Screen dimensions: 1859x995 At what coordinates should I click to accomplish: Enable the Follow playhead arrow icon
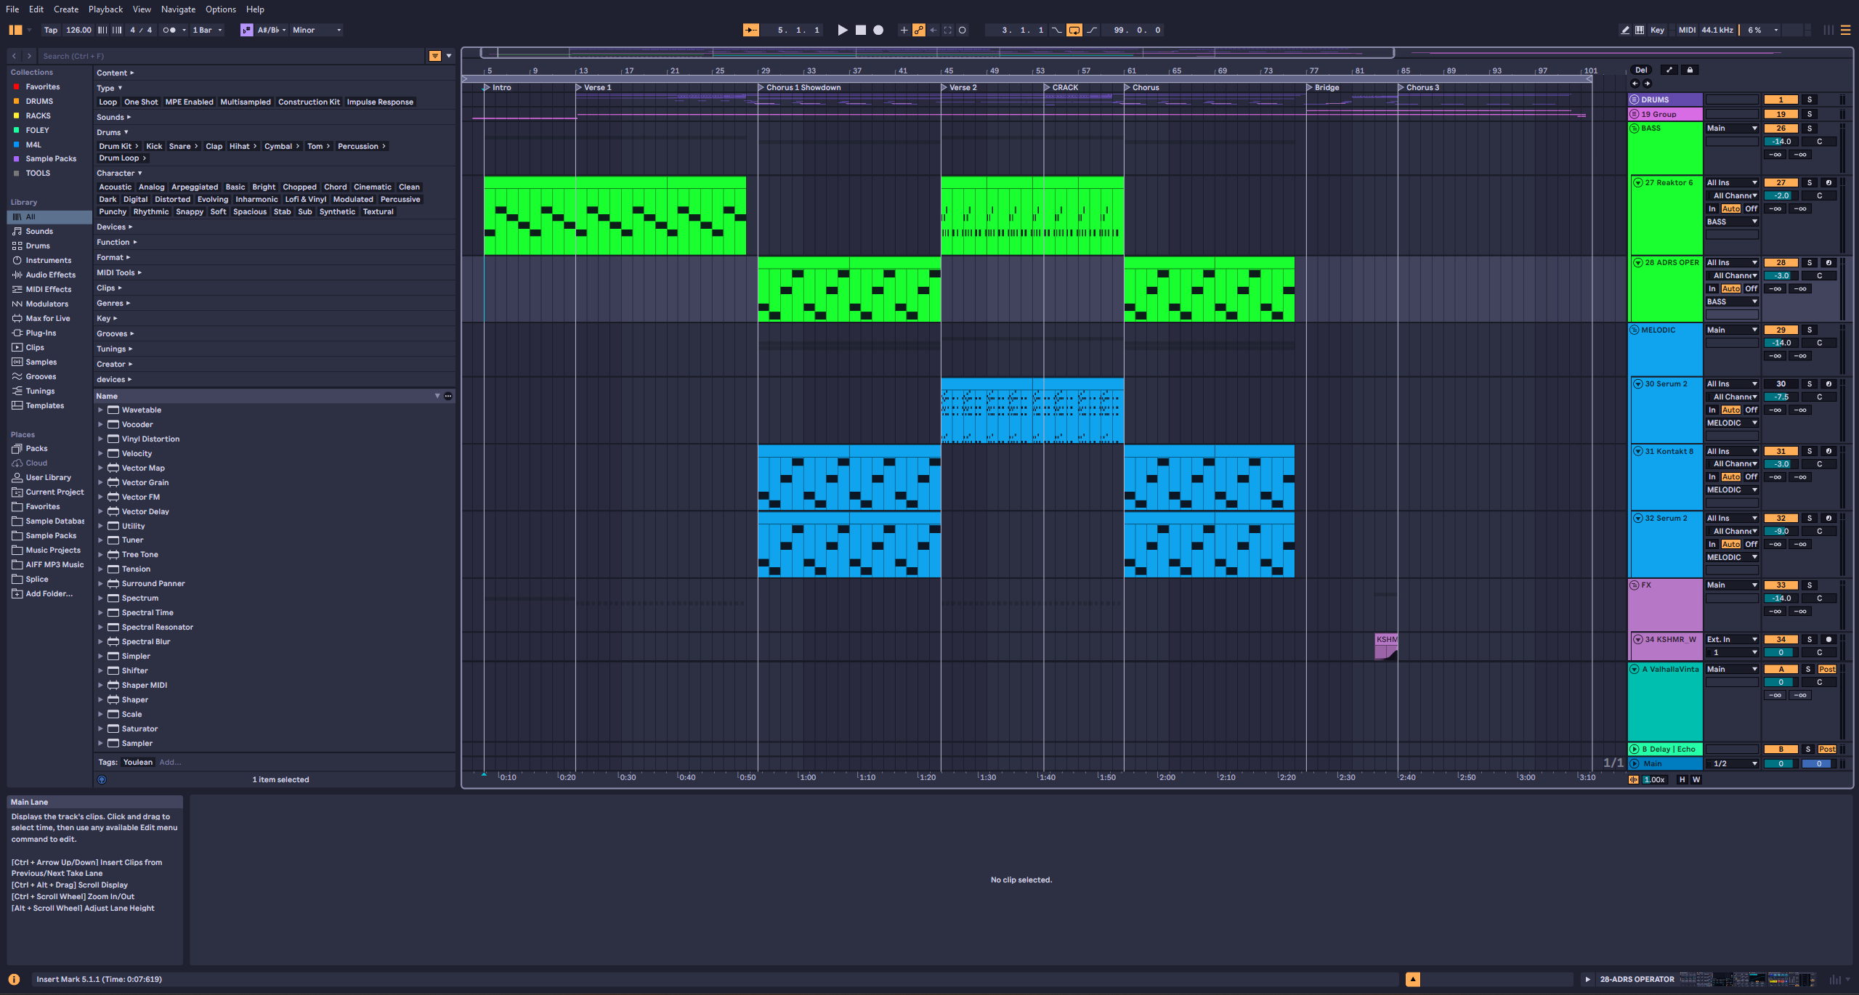coord(751,30)
